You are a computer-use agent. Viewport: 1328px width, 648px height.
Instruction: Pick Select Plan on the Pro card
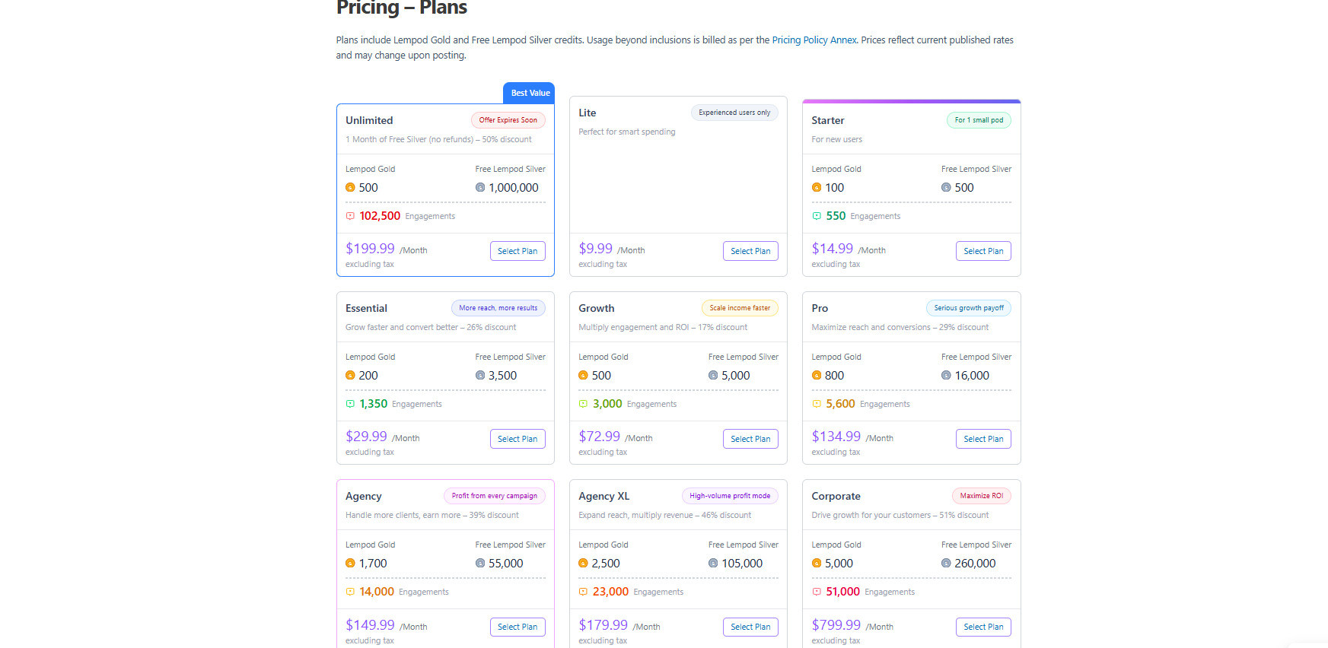coord(983,439)
